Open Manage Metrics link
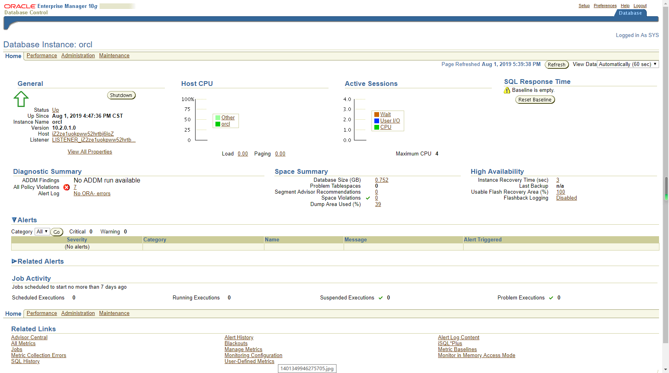 pos(243,350)
